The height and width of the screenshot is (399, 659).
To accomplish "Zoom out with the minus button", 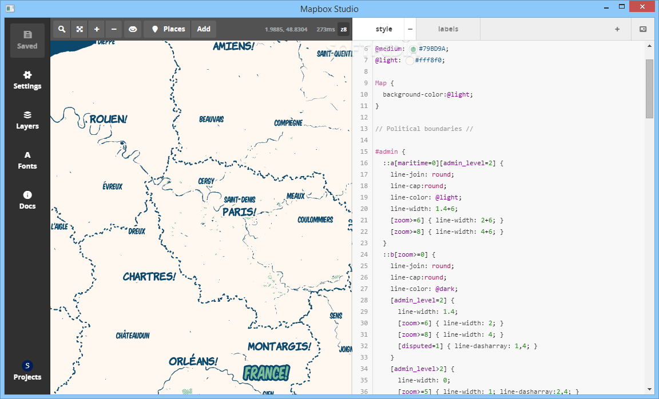I will click(x=114, y=29).
